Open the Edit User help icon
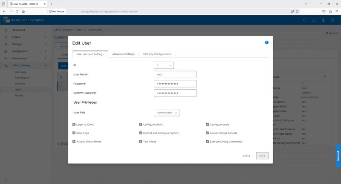 (267, 42)
